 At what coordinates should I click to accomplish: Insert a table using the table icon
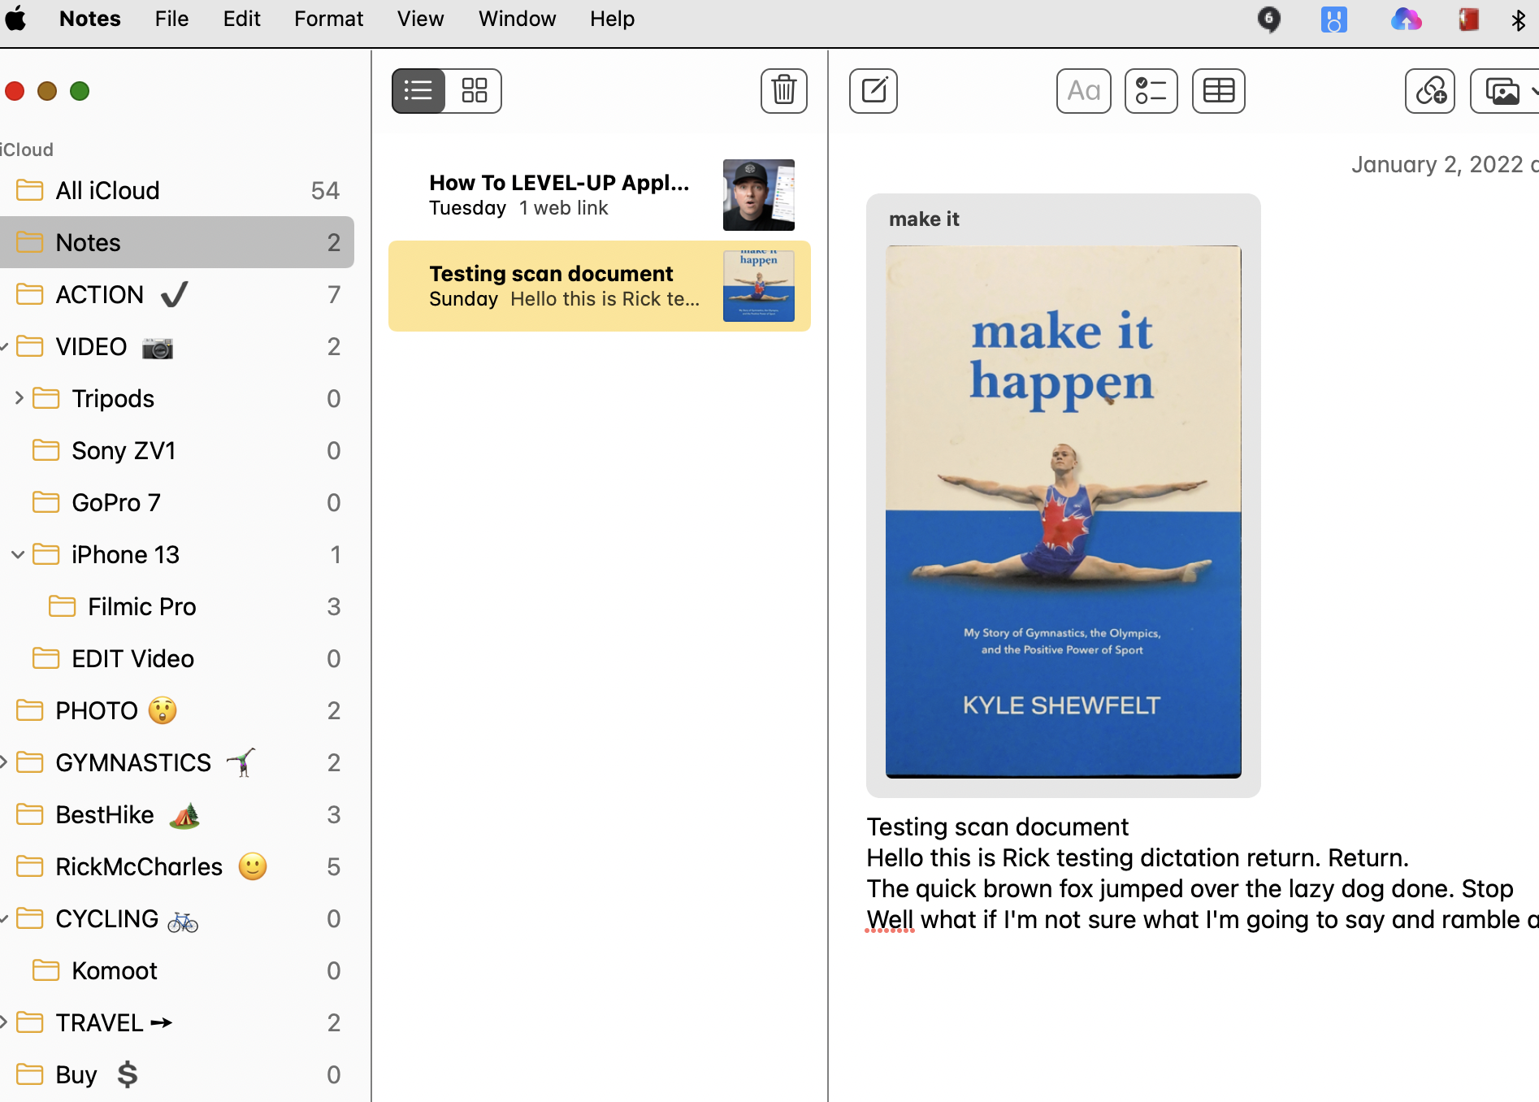pos(1218,90)
